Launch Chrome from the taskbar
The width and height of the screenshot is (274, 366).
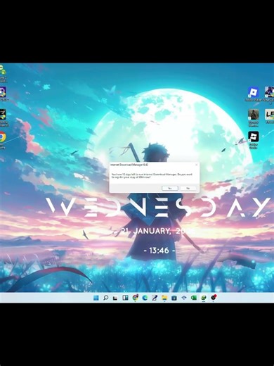135,298
